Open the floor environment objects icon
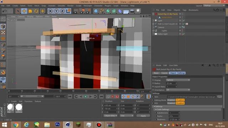The height and width of the screenshot is (128, 228). [126, 11]
